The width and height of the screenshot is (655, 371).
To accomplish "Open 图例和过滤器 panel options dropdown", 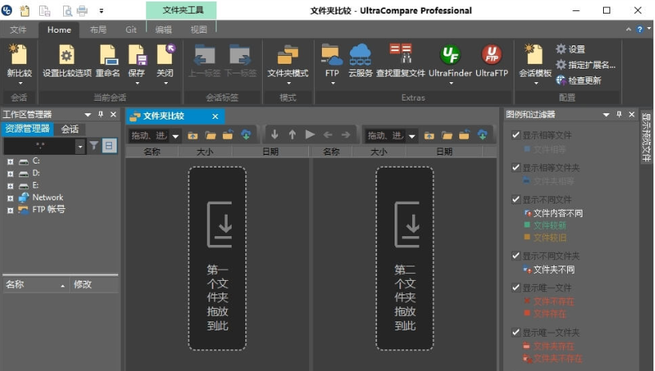I will 606,114.
